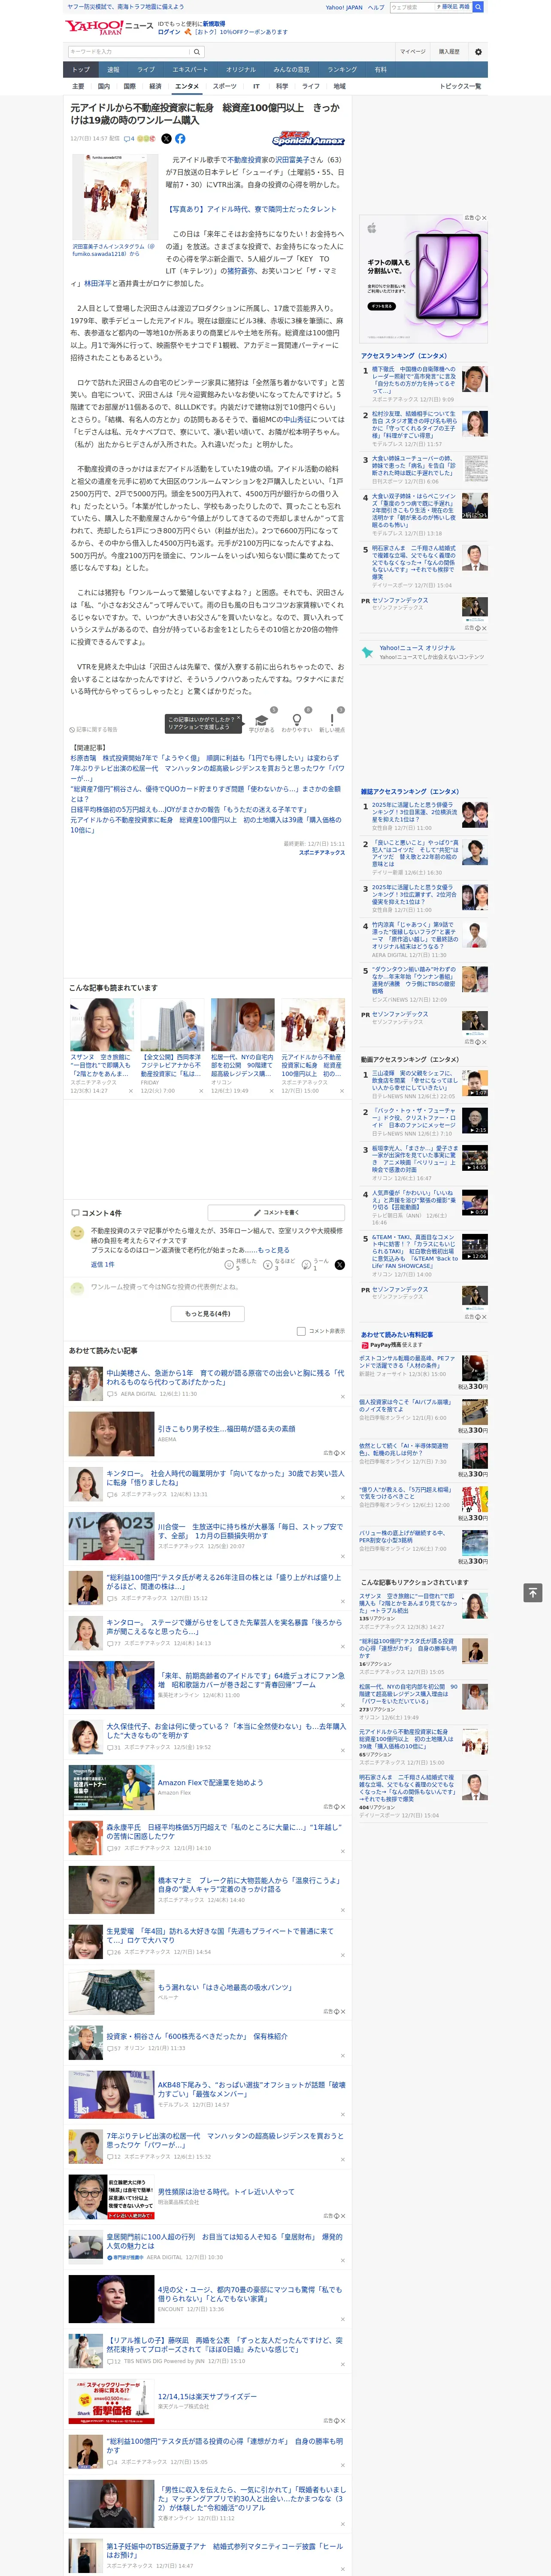551x2576 pixels.
Task: Close the Amazon Flex ad with X
Action: (x=342, y=1806)
